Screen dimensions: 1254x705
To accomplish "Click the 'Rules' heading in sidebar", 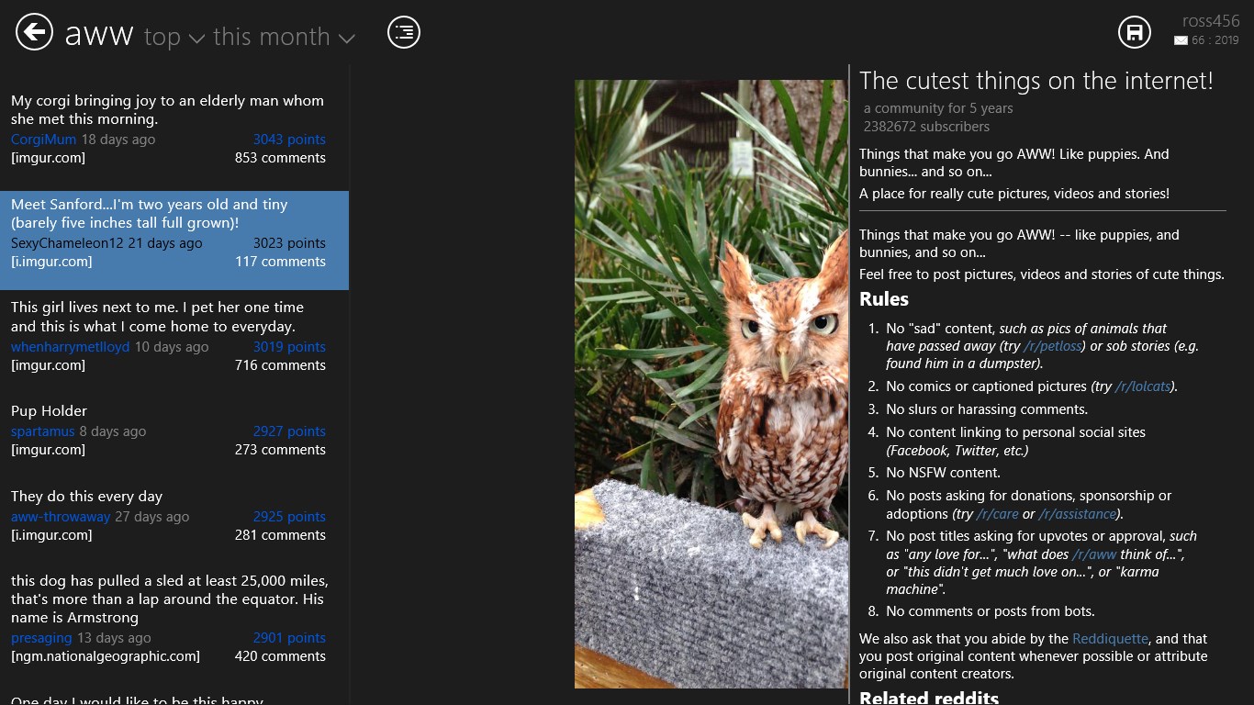I will (x=884, y=299).
